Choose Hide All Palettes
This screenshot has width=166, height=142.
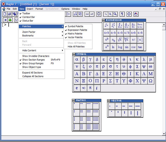(78, 47)
